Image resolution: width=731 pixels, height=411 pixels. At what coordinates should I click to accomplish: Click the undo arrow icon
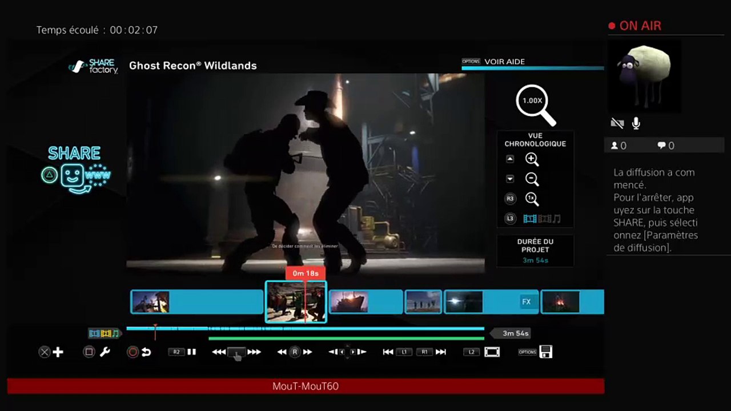pyautogui.click(x=146, y=352)
